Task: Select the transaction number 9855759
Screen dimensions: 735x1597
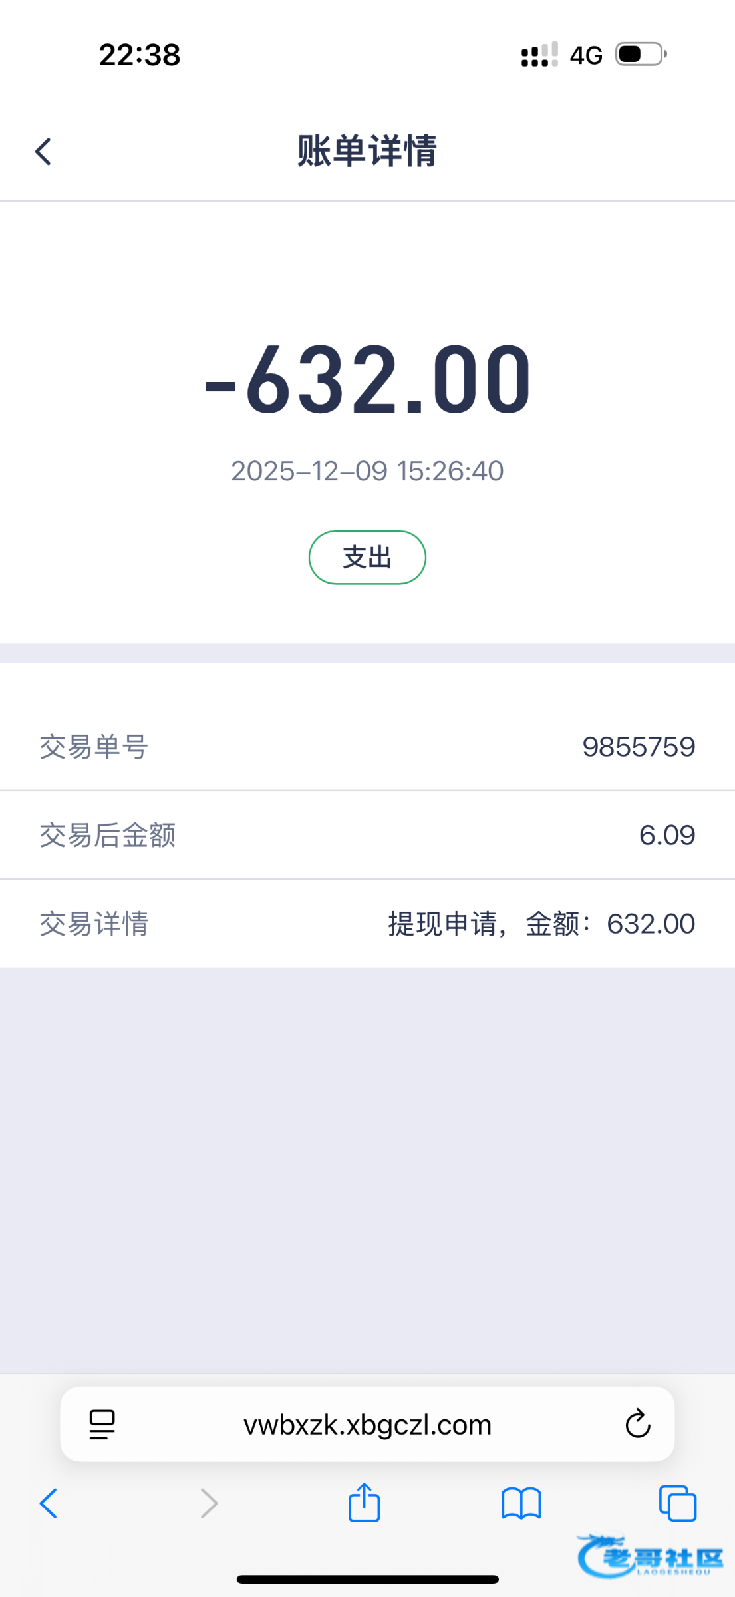Action: 639,747
